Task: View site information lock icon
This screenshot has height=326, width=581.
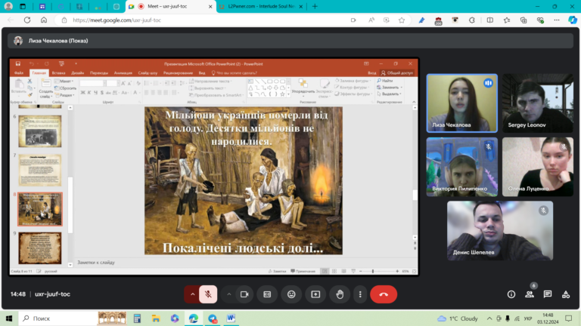Action: (64, 20)
